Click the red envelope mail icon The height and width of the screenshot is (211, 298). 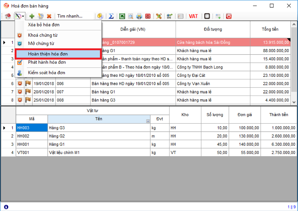(148, 16)
